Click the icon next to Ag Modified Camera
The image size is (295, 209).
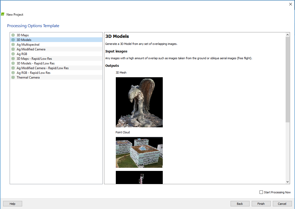13,49
